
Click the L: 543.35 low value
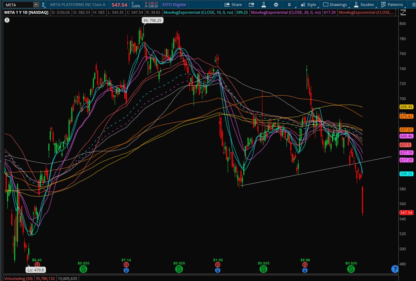coord(116,12)
